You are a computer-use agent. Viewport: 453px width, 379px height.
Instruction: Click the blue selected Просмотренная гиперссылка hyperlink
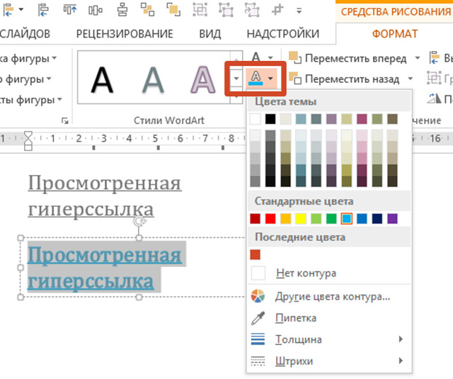[105, 268]
